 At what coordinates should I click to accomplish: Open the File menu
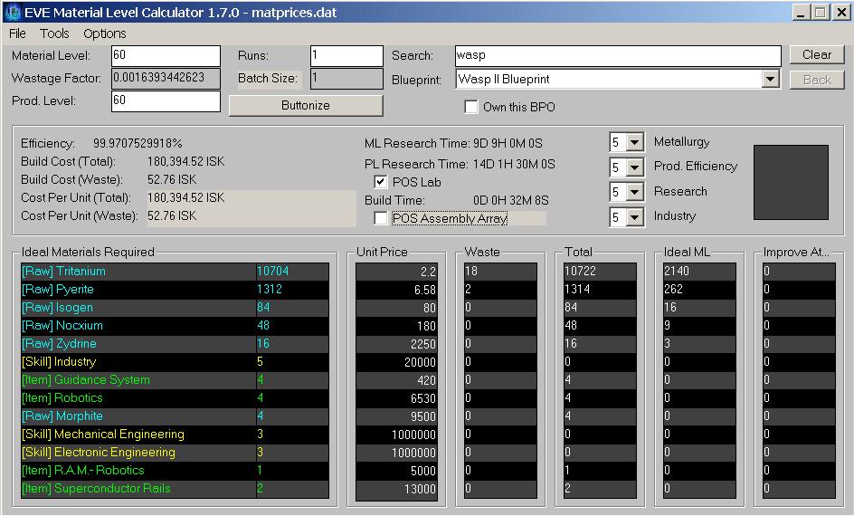pos(17,33)
